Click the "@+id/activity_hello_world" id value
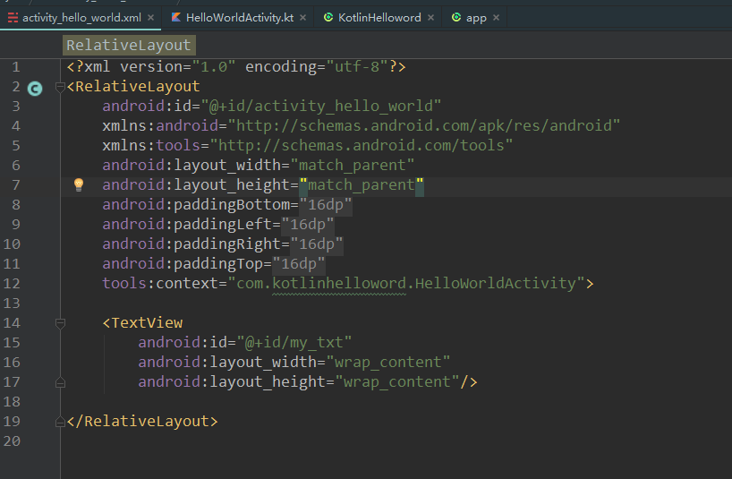The height and width of the screenshot is (479, 732). pos(320,107)
